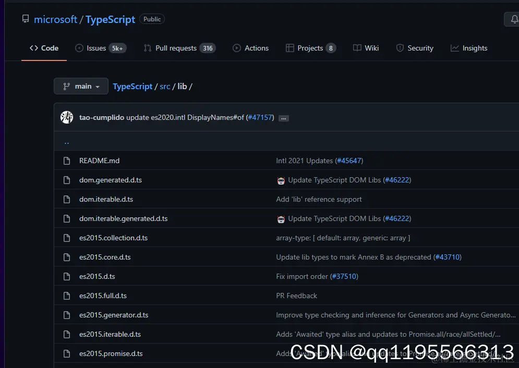Open es2015.d.ts file
This screenshot has height=368, width=519.
pyautogui.click(x=97, y=276)
